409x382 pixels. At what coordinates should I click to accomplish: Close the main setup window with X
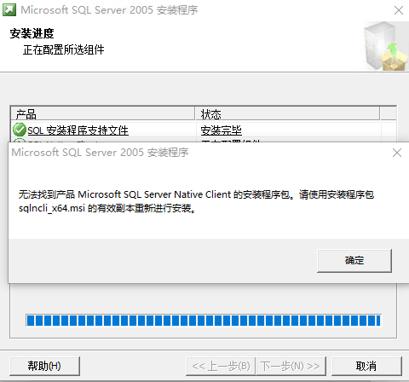tap(399, 10)
